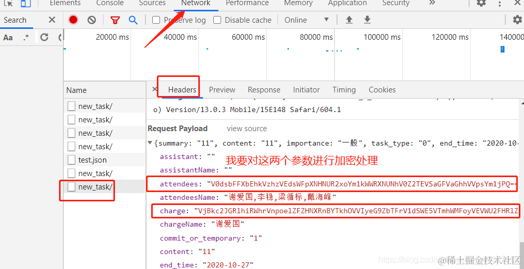Close the Search panel

pyautogui.click(x=52, y=20)
